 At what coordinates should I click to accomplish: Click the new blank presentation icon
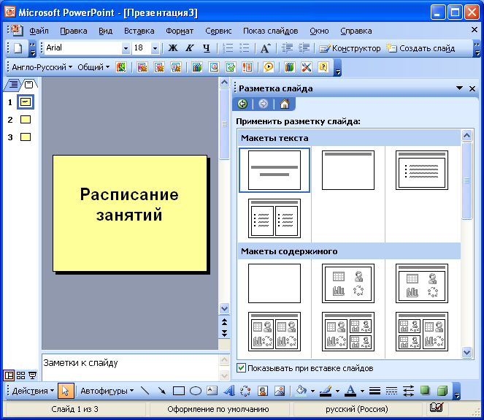(18, 48)
